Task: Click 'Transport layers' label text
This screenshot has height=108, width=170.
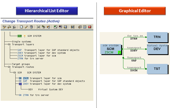Action: point(23,45)
